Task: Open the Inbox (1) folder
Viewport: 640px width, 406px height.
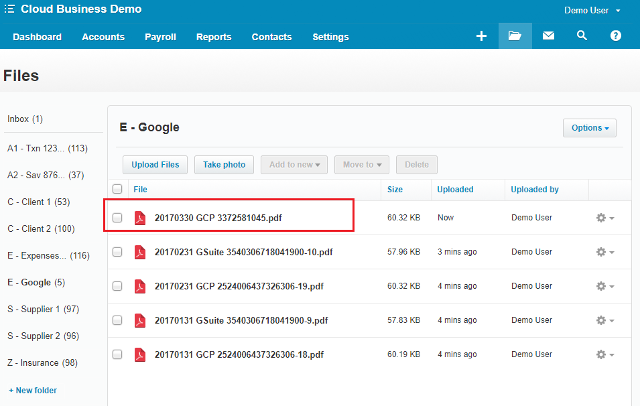Action: pos(25,119)
